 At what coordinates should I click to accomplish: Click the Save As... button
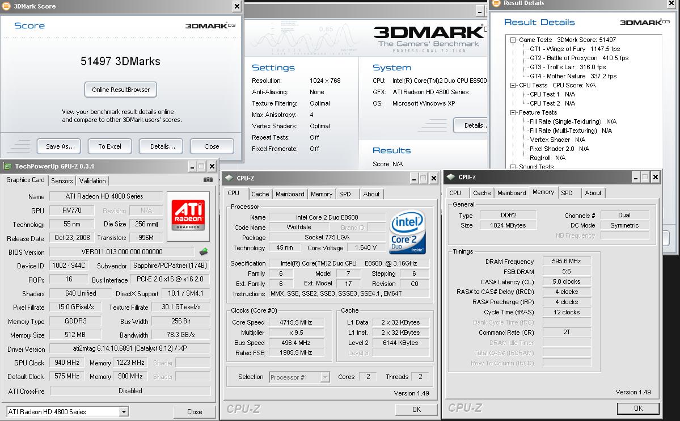tap(60, 146)
